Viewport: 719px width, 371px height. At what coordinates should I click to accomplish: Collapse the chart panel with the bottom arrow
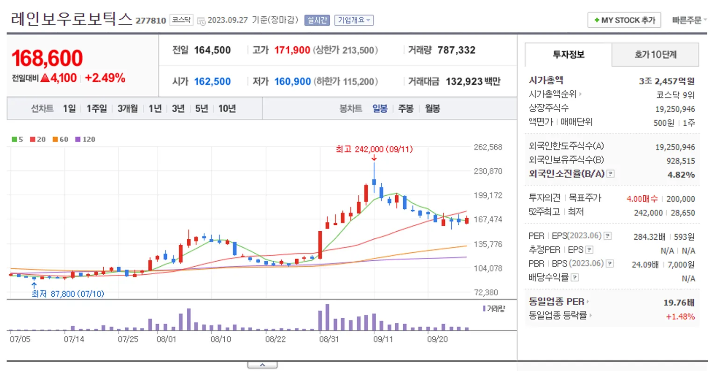[x=262, y=365]
